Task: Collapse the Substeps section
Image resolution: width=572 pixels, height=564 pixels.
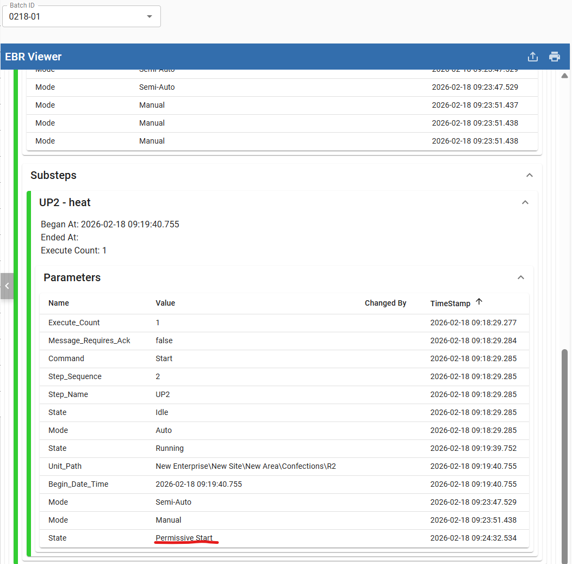Action: coord(530,175)
